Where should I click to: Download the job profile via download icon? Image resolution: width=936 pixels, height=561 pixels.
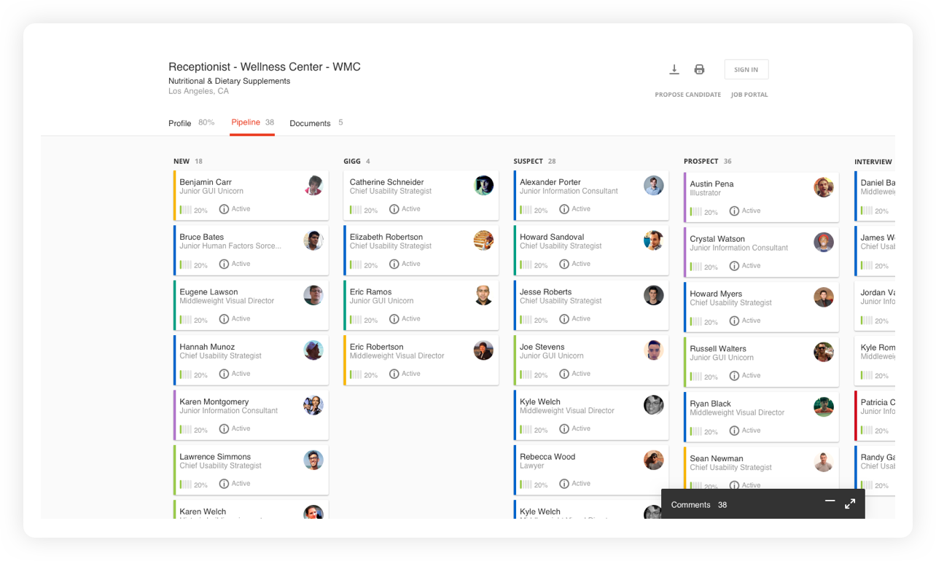674,69
